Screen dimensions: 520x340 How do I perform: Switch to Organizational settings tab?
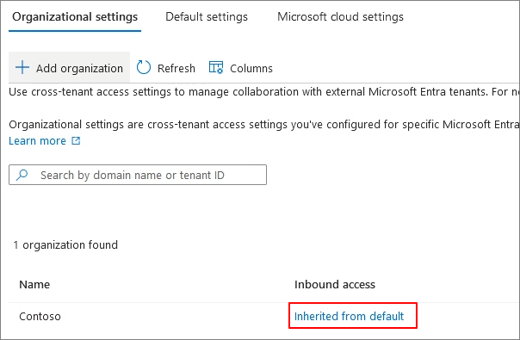tap(75, 17)
